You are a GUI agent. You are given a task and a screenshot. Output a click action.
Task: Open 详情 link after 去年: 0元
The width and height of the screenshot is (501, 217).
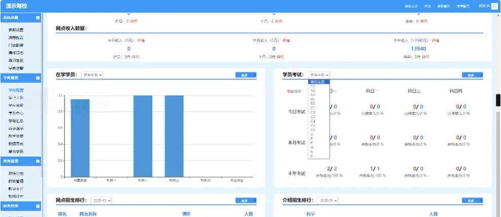point(425,57)
